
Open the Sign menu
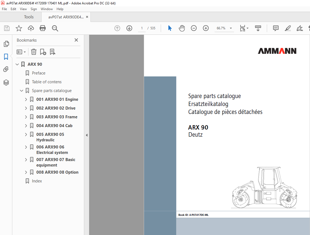click(x=34, y=9)
